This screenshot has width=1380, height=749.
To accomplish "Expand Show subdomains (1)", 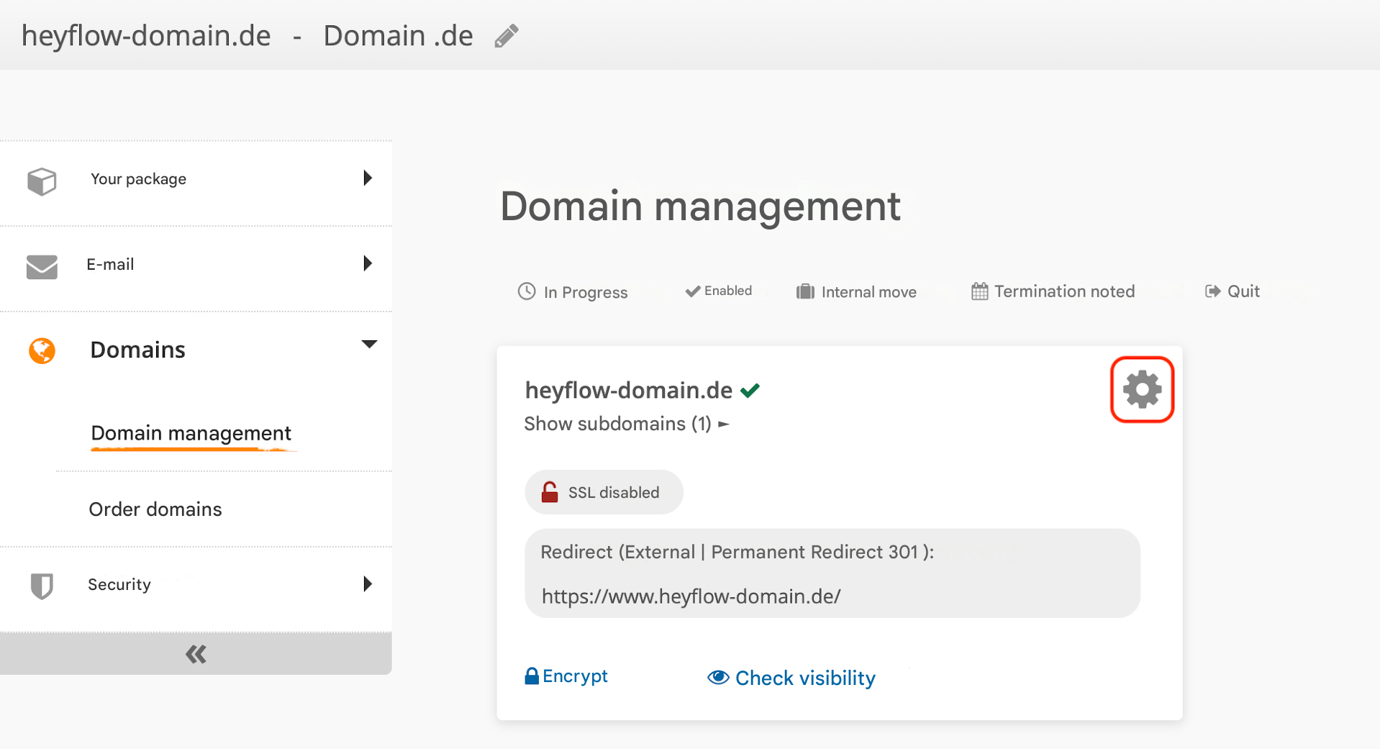I will [626, 424].
